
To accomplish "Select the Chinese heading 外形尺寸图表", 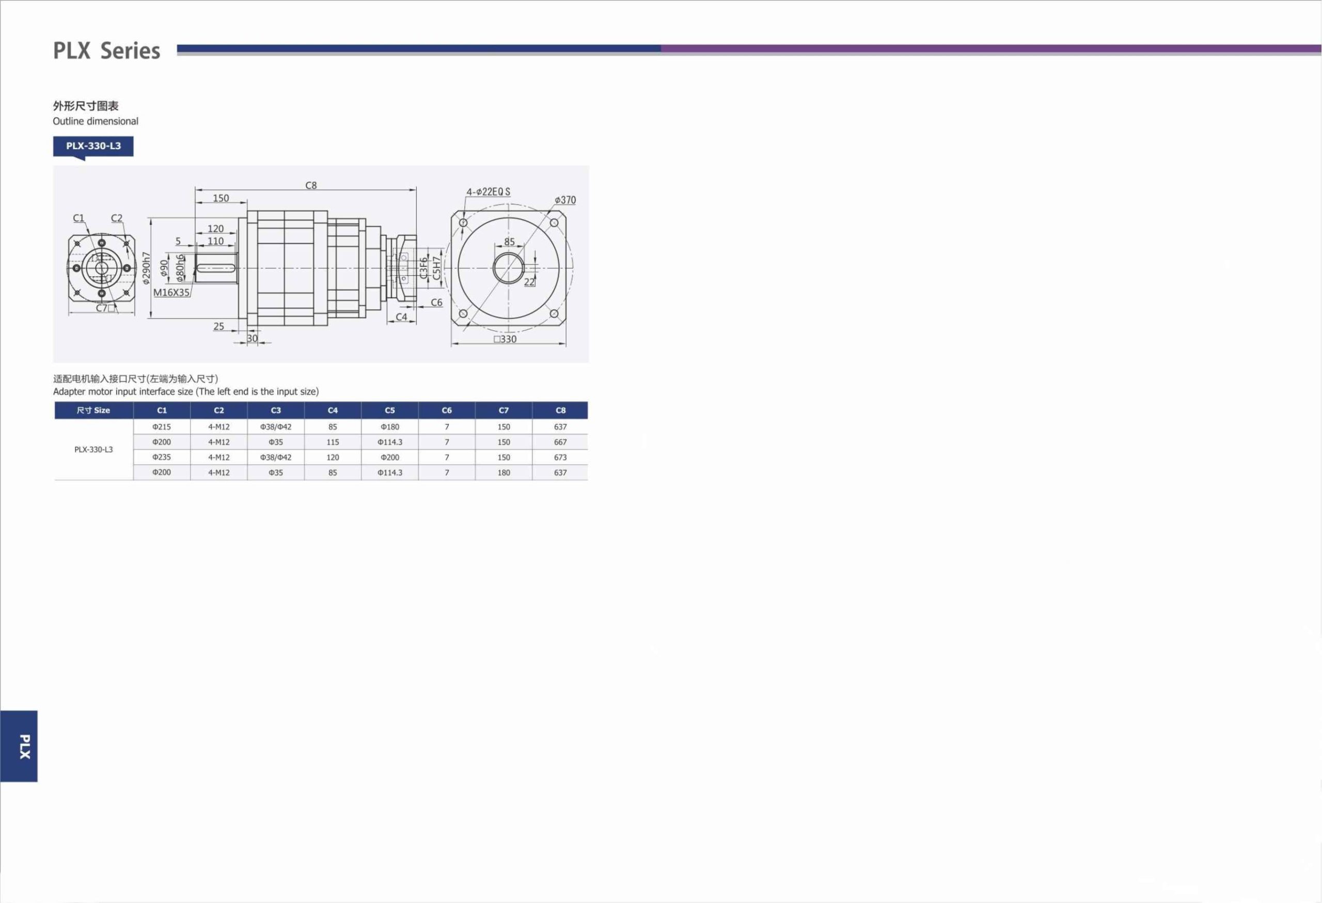I will [86, 106].
